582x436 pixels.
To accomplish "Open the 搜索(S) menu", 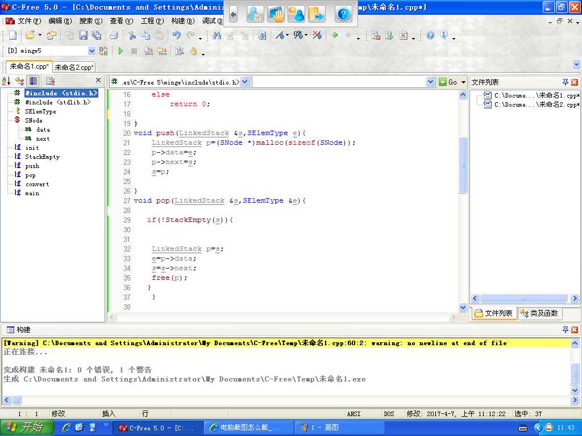I will pos(91,21).
